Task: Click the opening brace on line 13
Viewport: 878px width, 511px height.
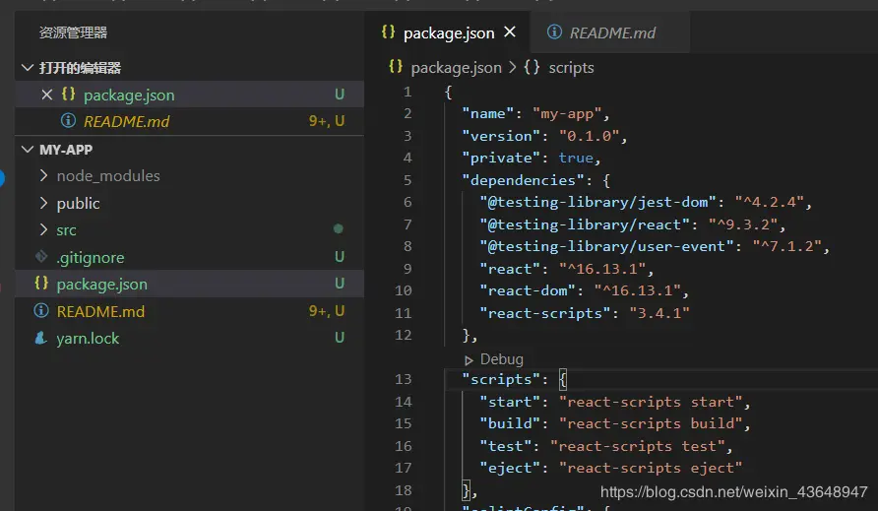Action: point(563,379)
